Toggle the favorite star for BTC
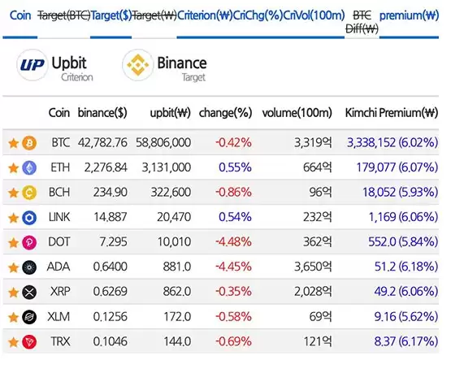The height and width of the screenshot is (369, 451). [x=13, y=143]
